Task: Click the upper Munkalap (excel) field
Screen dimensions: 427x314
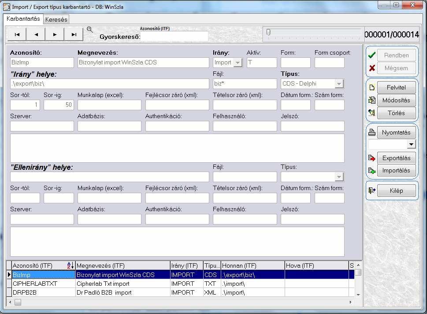Action: pyautogui.click(x=109, y=105)
